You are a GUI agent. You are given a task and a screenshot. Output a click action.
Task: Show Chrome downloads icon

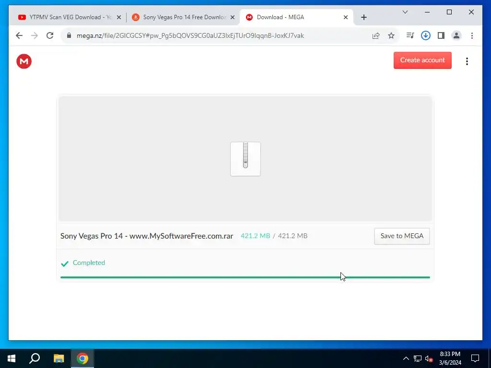click(425, 35)
